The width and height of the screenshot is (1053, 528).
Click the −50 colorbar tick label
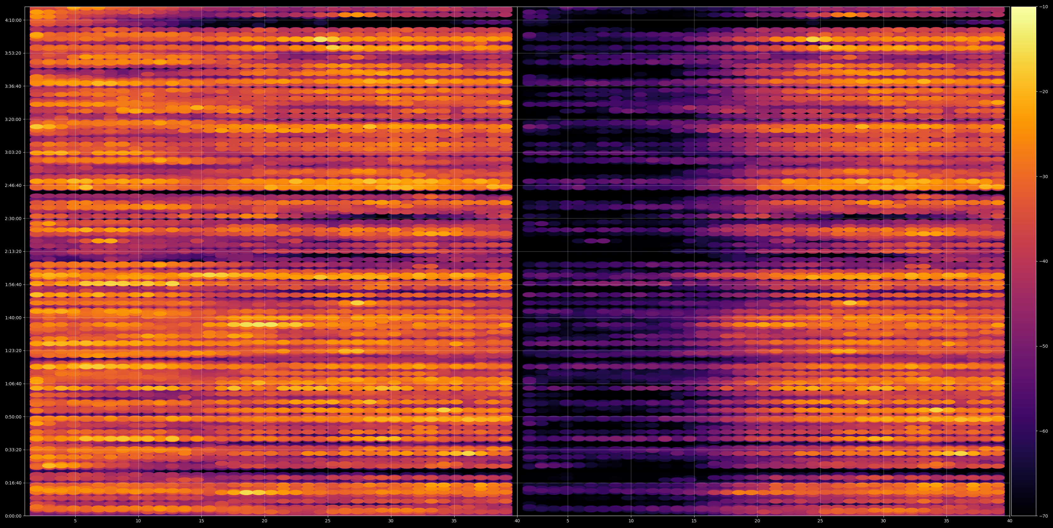click(1044, 346)
